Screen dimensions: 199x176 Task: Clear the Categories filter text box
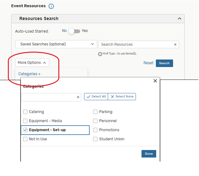pos(78,97)
